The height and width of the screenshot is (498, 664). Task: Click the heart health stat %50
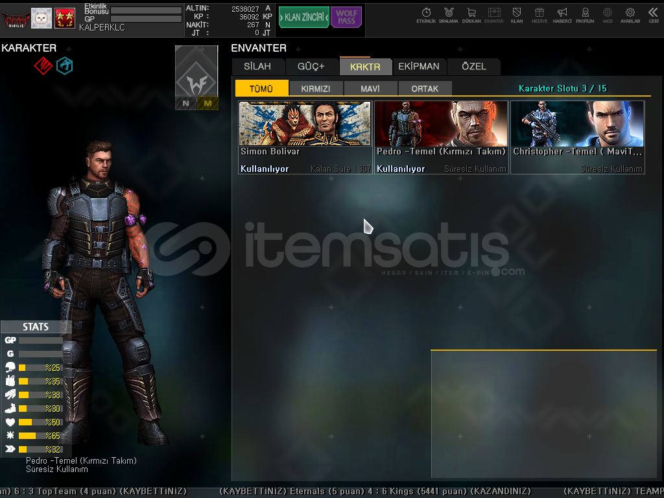tap(33, 421)
